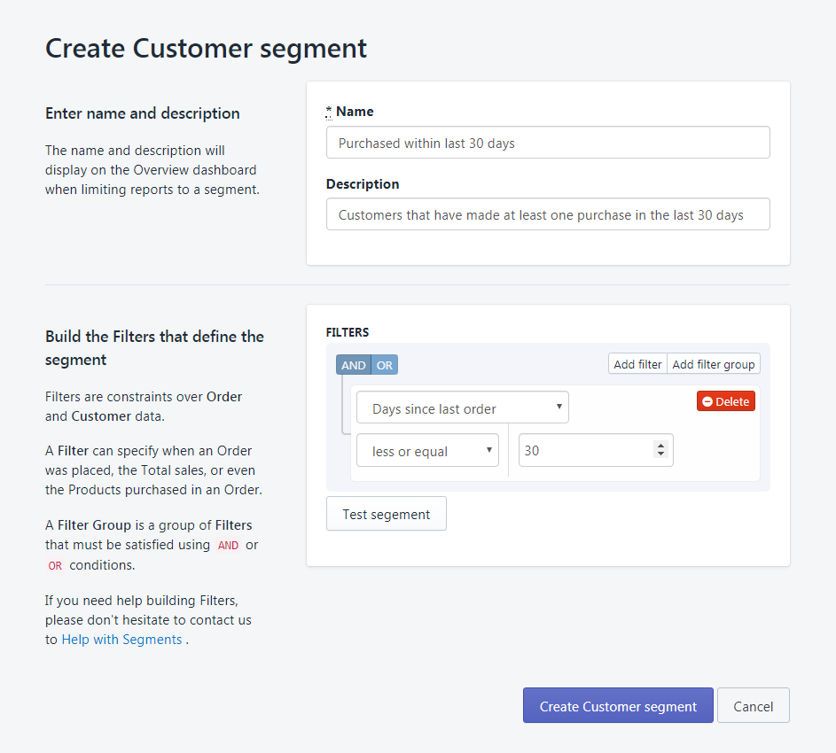836x753 pixels.
Task: Select the AND condition toggle
Action: (354, 365)
